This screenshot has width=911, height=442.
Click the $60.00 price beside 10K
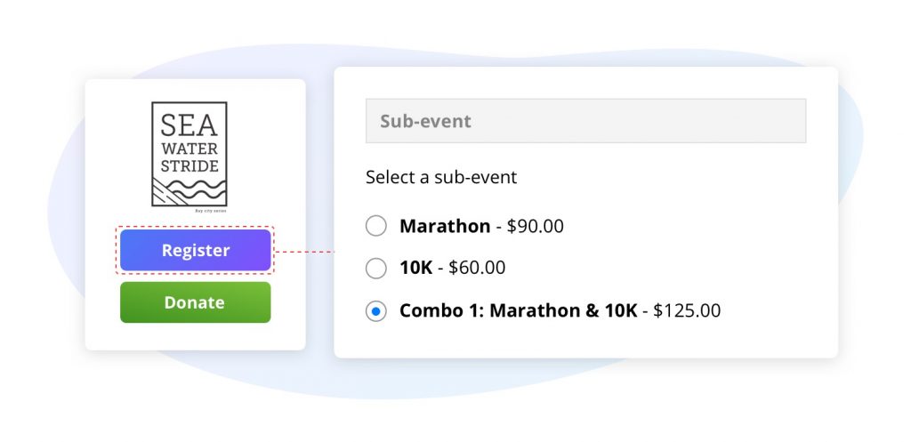477,268
